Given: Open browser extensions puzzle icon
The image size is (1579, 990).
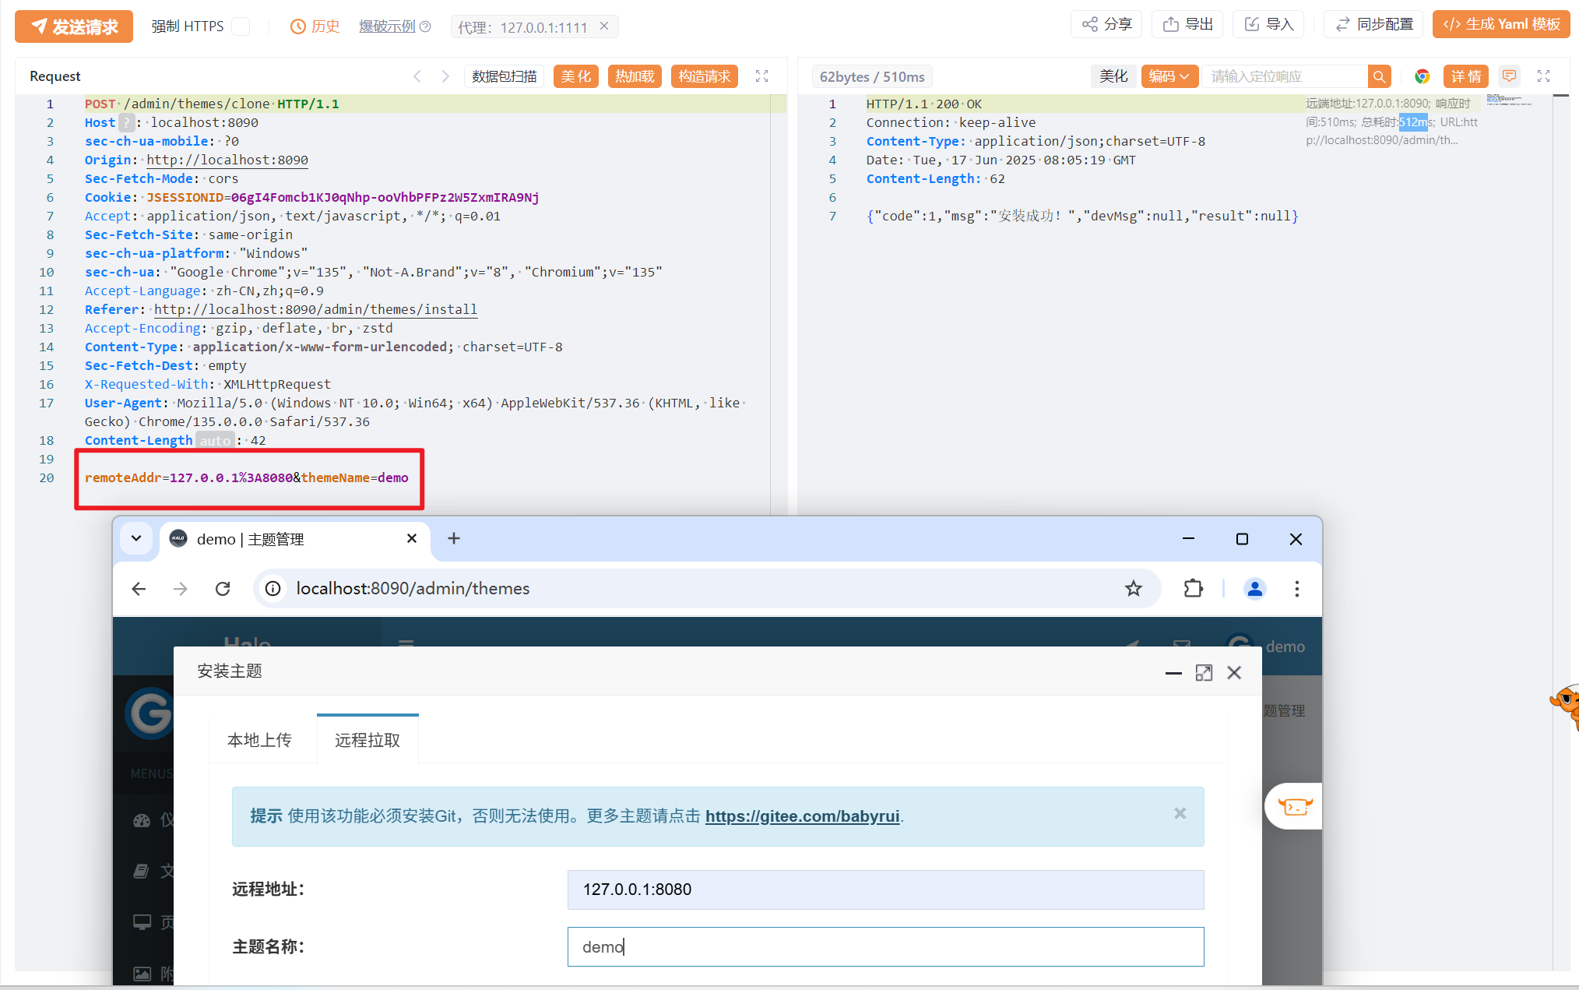Looking at the screenshot, I should (x=1193, y=589).
